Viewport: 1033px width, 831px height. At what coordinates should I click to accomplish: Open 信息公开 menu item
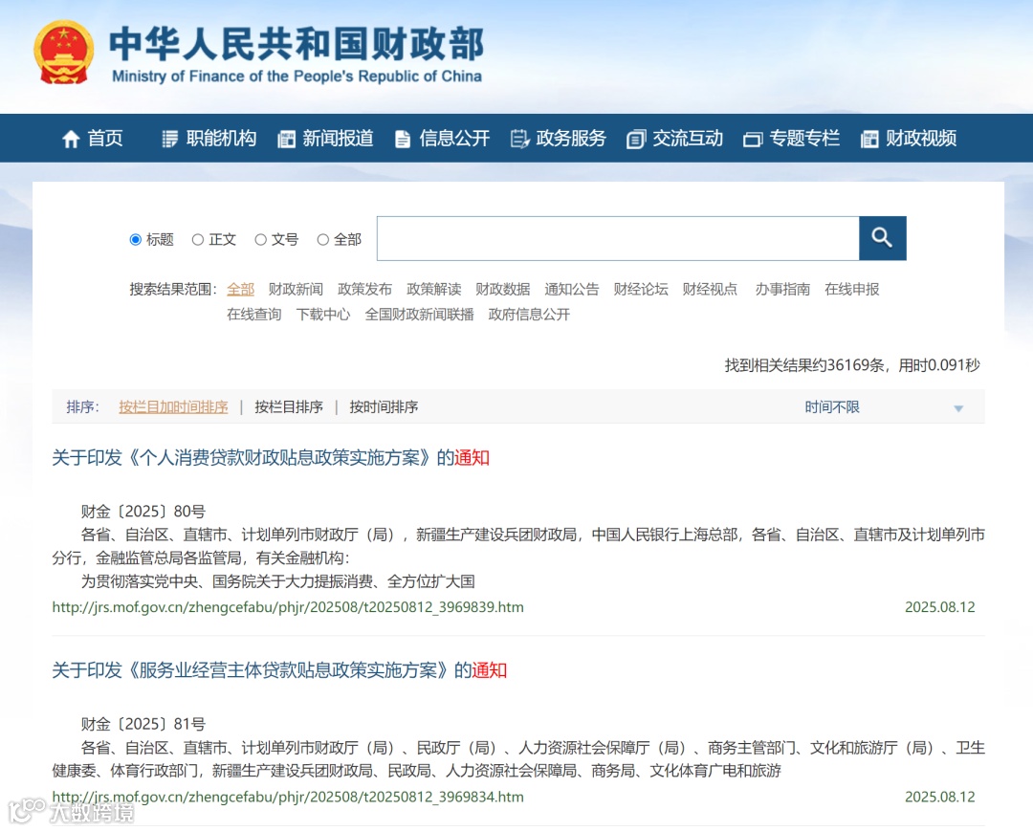[454, 139]
